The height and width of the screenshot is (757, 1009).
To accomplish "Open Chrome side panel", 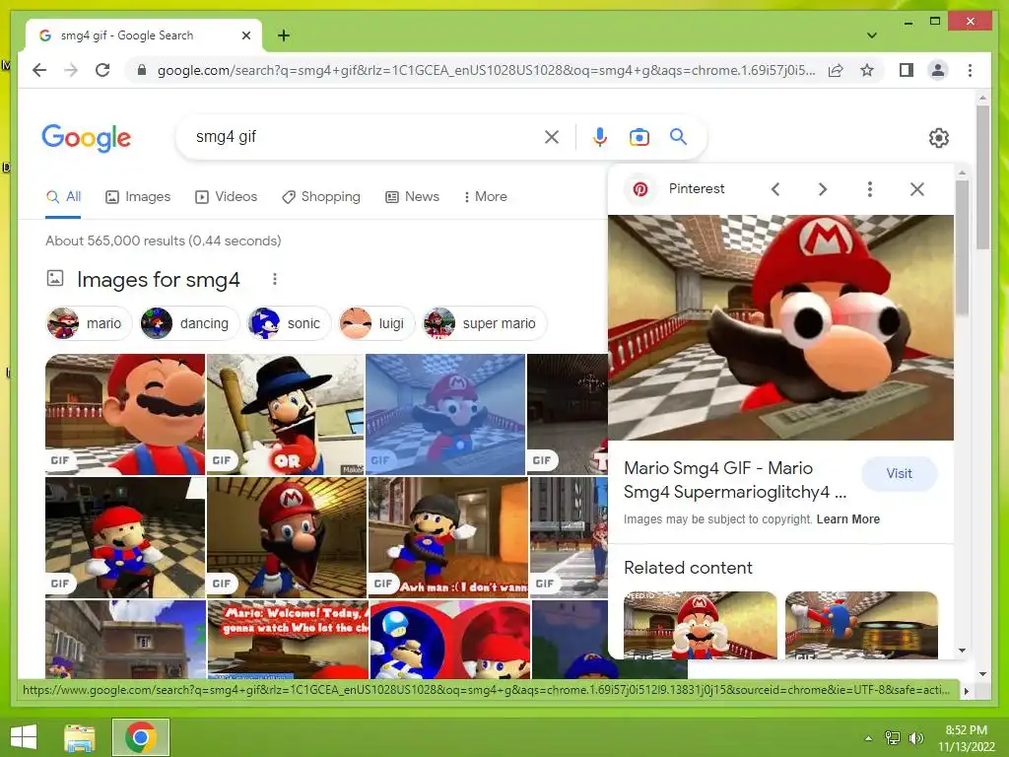I will point(907,70).
